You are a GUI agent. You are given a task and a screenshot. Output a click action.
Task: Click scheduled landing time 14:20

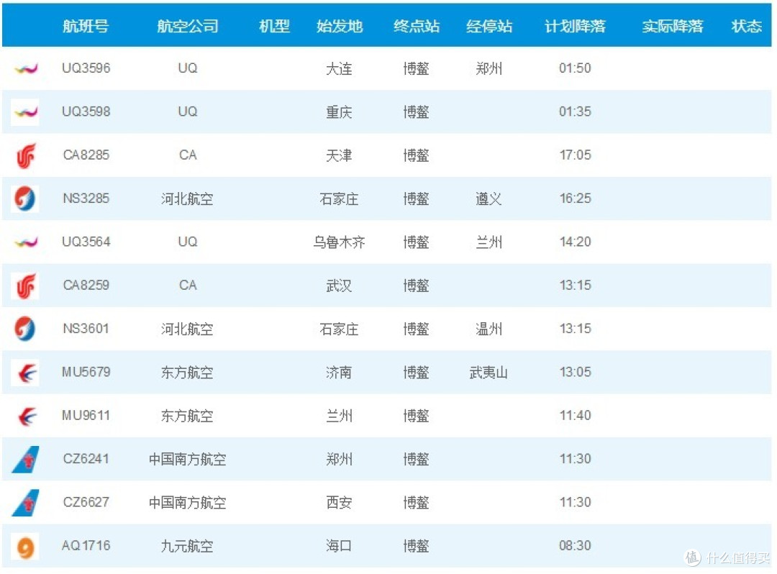(x=575, y=242)
